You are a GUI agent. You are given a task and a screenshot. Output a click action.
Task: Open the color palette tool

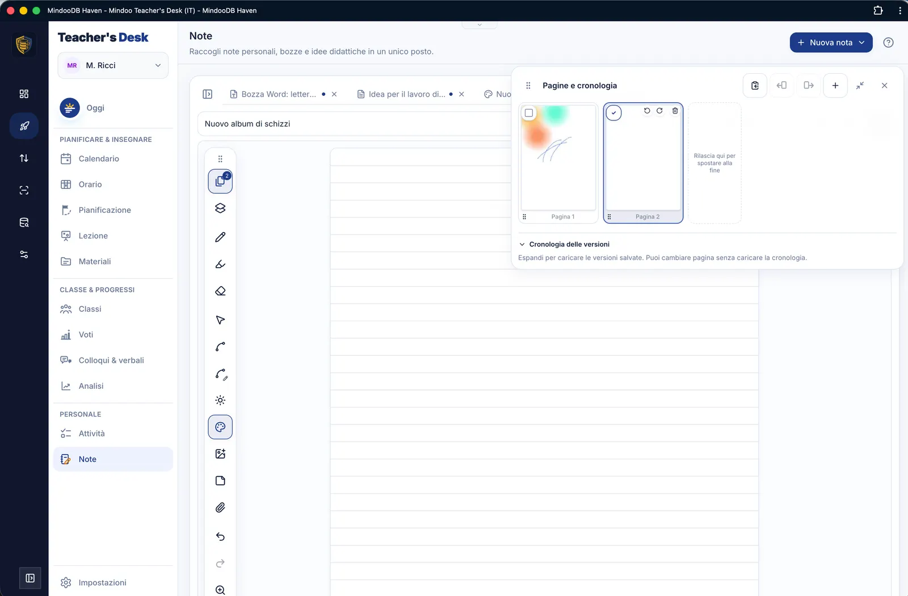[220, 427]
